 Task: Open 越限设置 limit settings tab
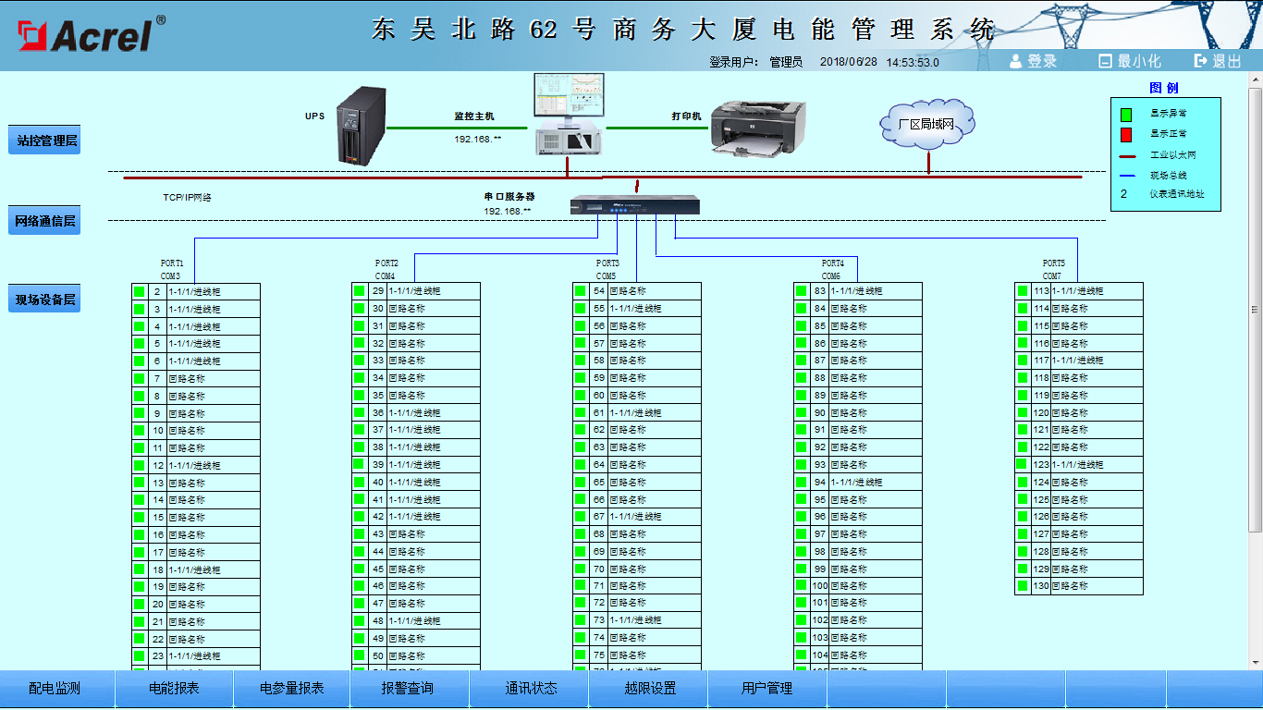point(650,689)
